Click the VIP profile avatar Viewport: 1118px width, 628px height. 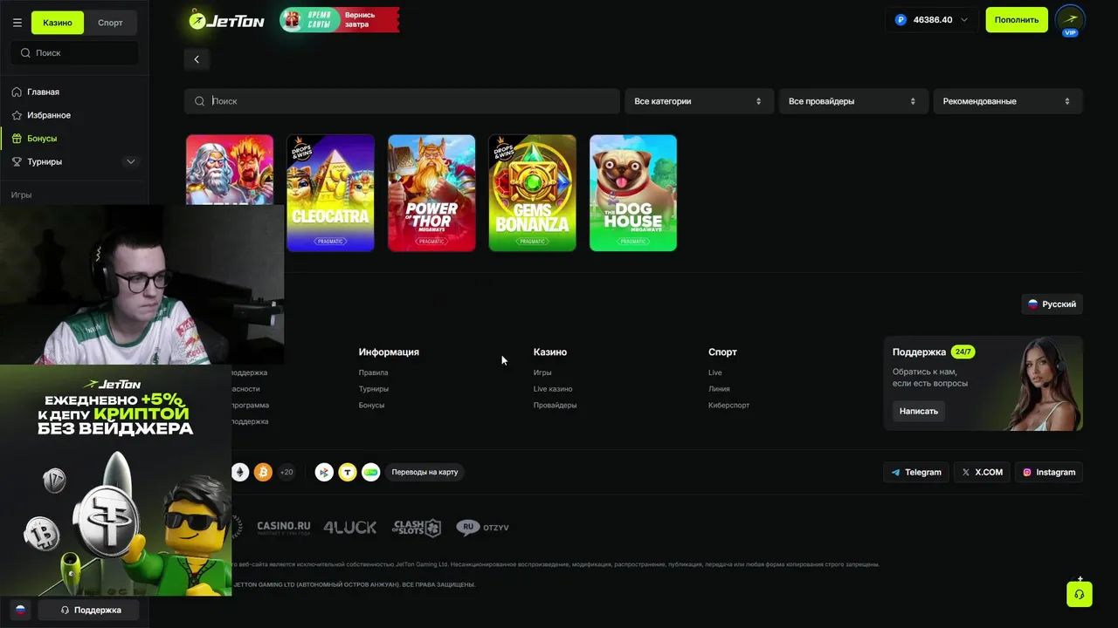1070,20
